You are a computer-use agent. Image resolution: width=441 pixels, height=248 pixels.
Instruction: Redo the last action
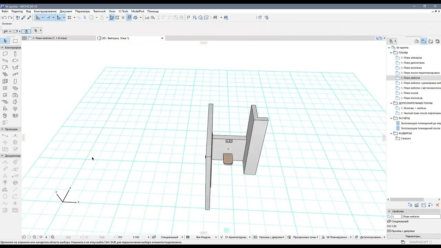[10, 18]
